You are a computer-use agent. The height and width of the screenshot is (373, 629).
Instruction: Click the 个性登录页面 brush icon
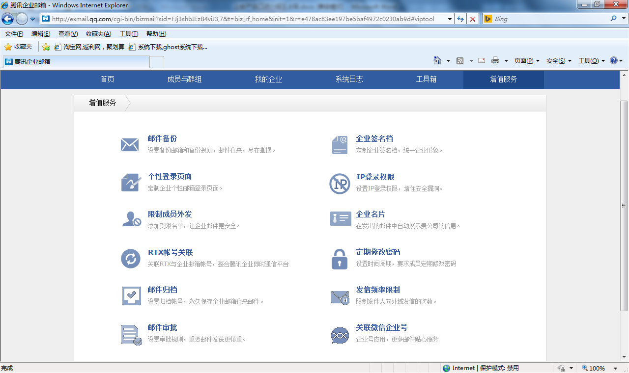(x=131, y=183)
